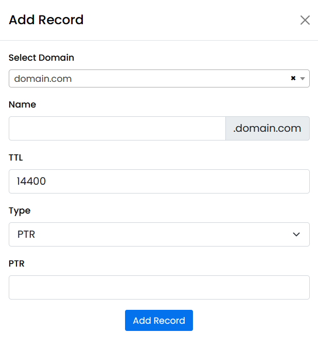This screenshot has width=318, height=351.
Task: Click the Type field label
Action: [20, 210]
